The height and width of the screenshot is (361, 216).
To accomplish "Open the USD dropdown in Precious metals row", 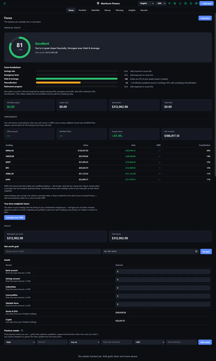I will [x=149, y=342].
